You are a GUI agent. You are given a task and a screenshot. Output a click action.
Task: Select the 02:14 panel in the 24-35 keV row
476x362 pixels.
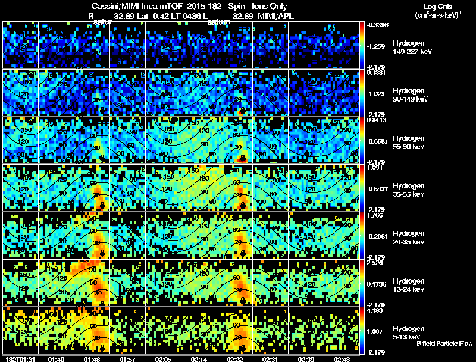(199, 235)
